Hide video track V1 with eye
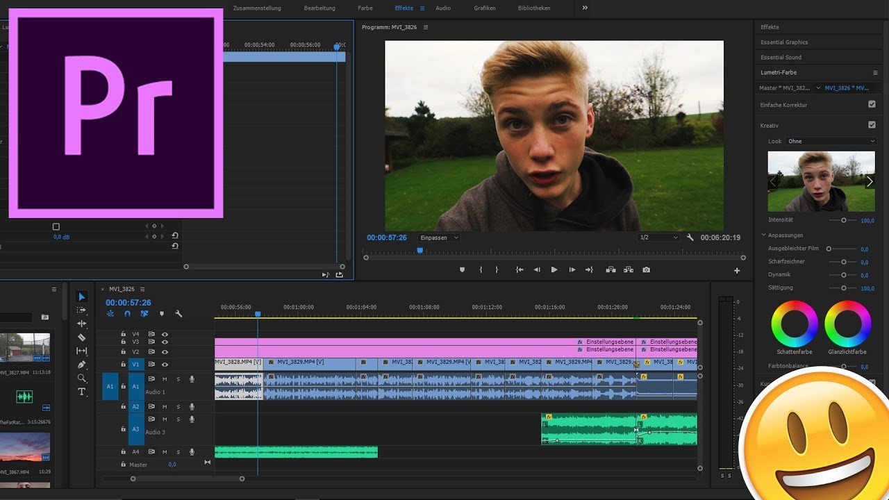This screenshot has height=500, width=889. 165,365
